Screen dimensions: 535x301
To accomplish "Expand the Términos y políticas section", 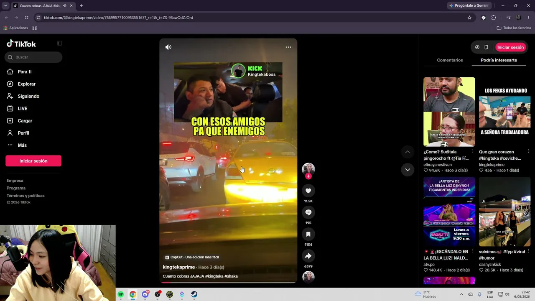I will tap(25, 196).
